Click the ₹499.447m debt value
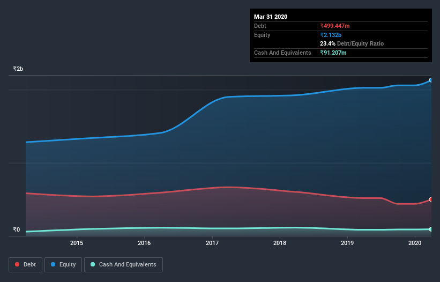The height and width of the screenshot is (282, 440). [x=335, y=26]
